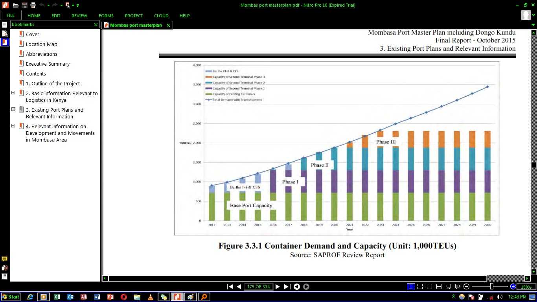This screenshot has height=302, width=537.
Task: Click the zoom out minus icon
Action: point(466,287)
